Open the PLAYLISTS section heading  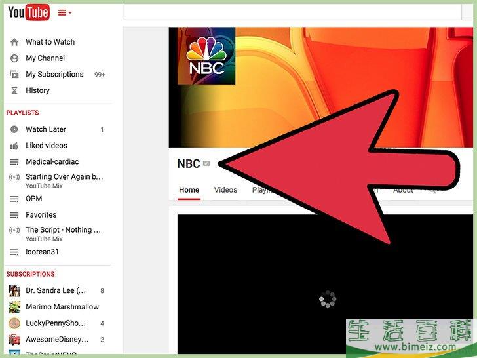[23, 113]
